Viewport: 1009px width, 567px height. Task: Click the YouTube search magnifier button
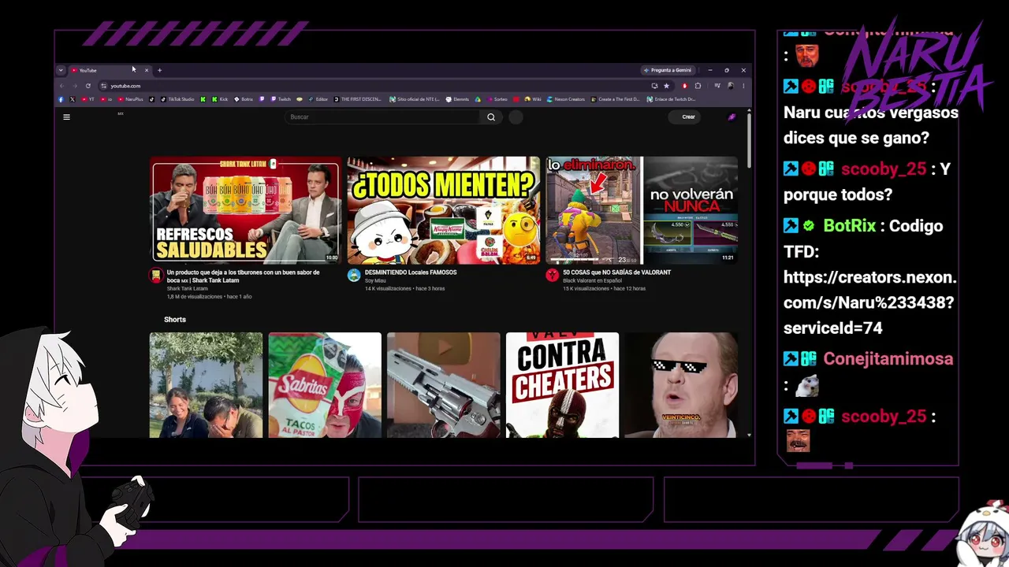(491, 117)
